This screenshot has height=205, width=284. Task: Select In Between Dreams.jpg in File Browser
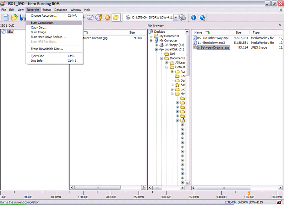point(213,48)
